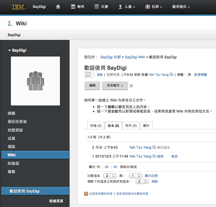Image resolution: width=216 pixels, height=207 pixels.
Task: Open the 應用程式 menu
Action: (x=181, y=7)
